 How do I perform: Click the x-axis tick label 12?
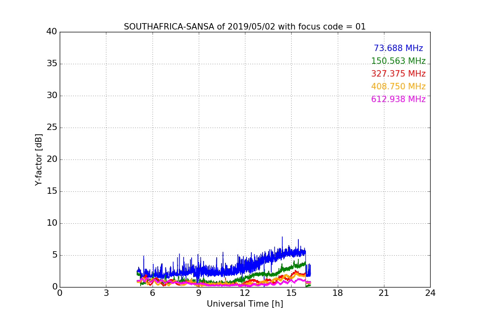pyautogui.click(x=245, y=293)
